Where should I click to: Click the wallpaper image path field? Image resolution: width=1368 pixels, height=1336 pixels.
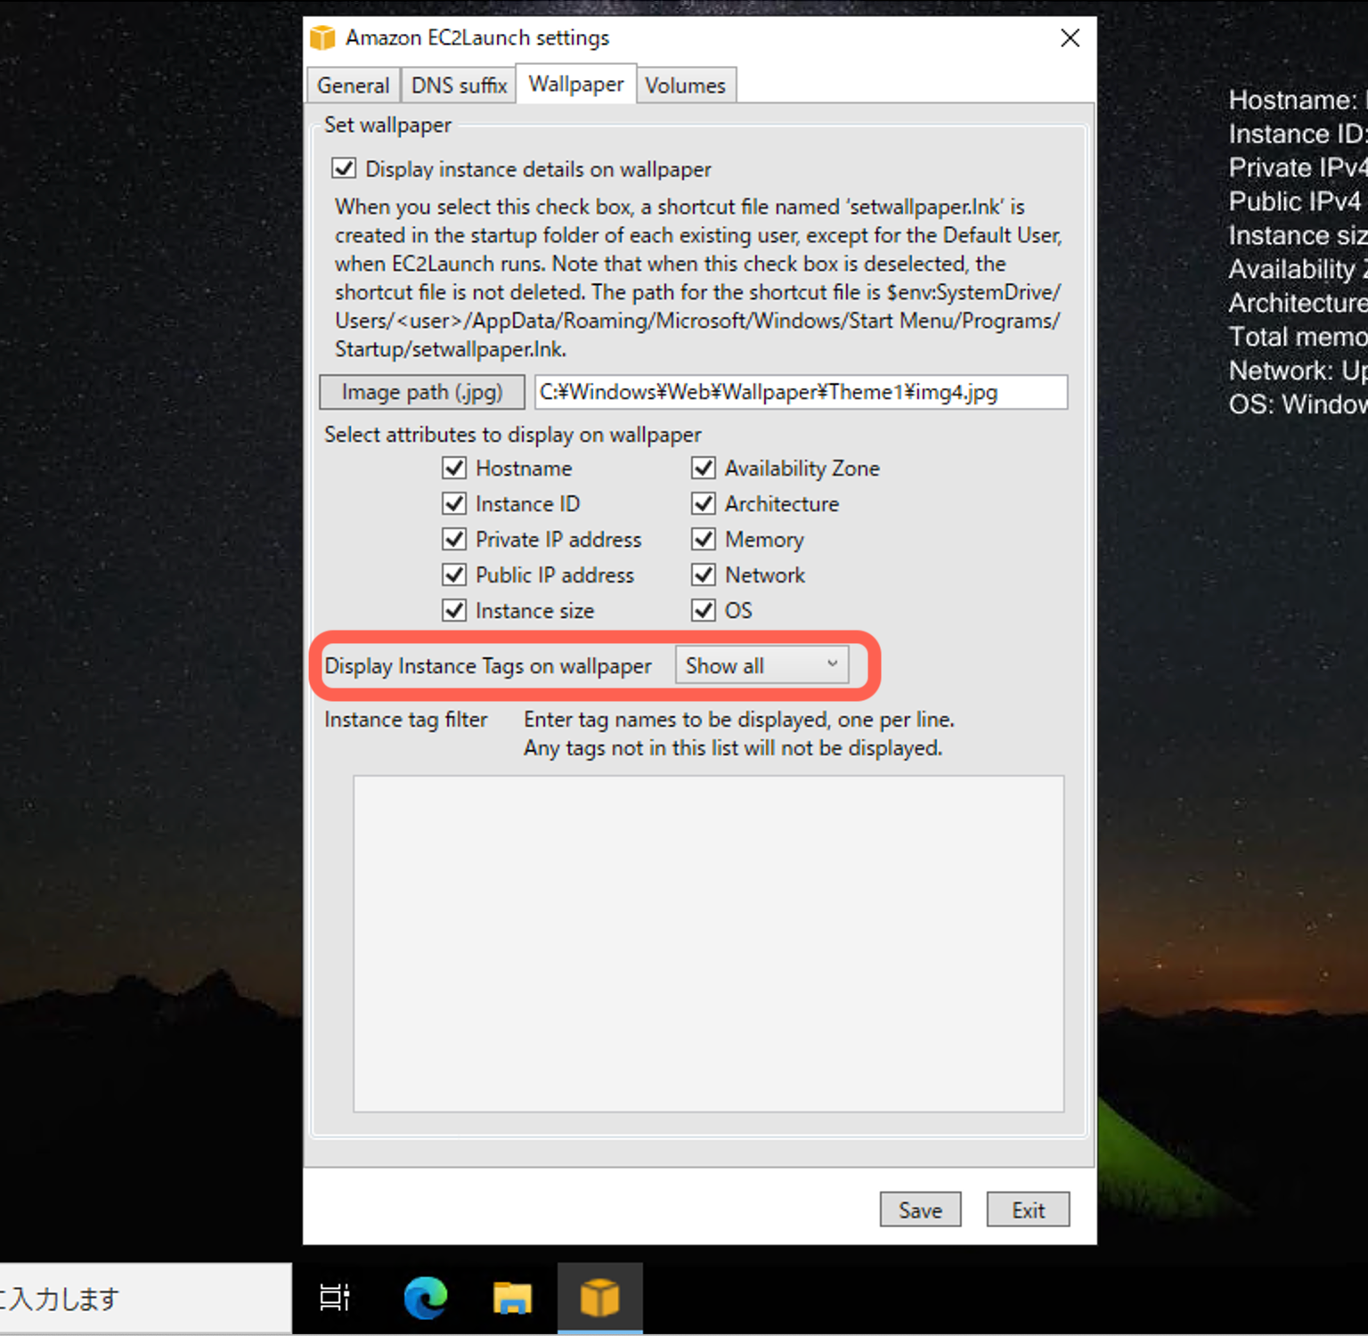(801, 392)
